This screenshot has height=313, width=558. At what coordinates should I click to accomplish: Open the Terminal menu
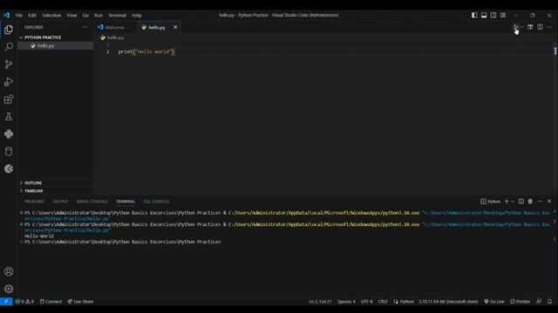pos(118,16)
